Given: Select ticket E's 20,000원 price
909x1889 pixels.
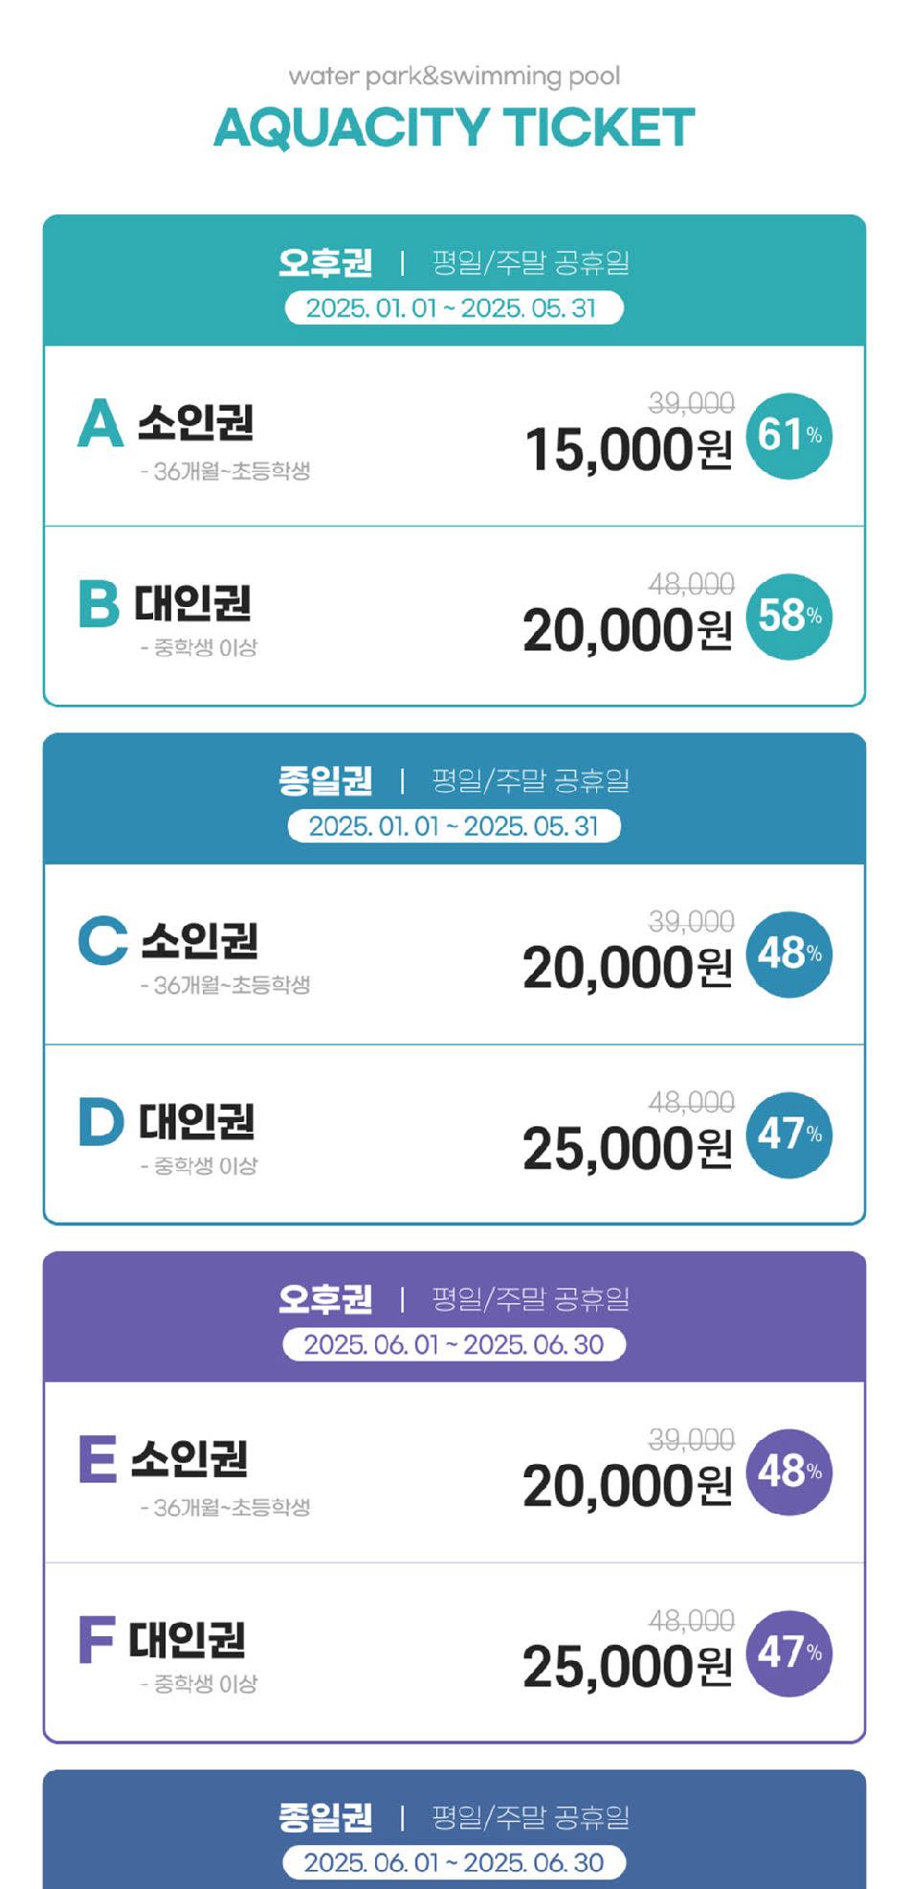Looking at the screenshot, I should 628,1486.
